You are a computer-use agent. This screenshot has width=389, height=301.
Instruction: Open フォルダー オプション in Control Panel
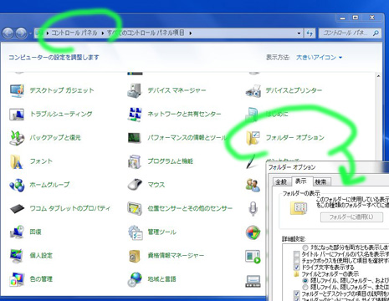pos(284,137)
